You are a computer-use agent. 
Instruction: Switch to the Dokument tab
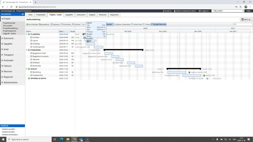coord(81,15)
